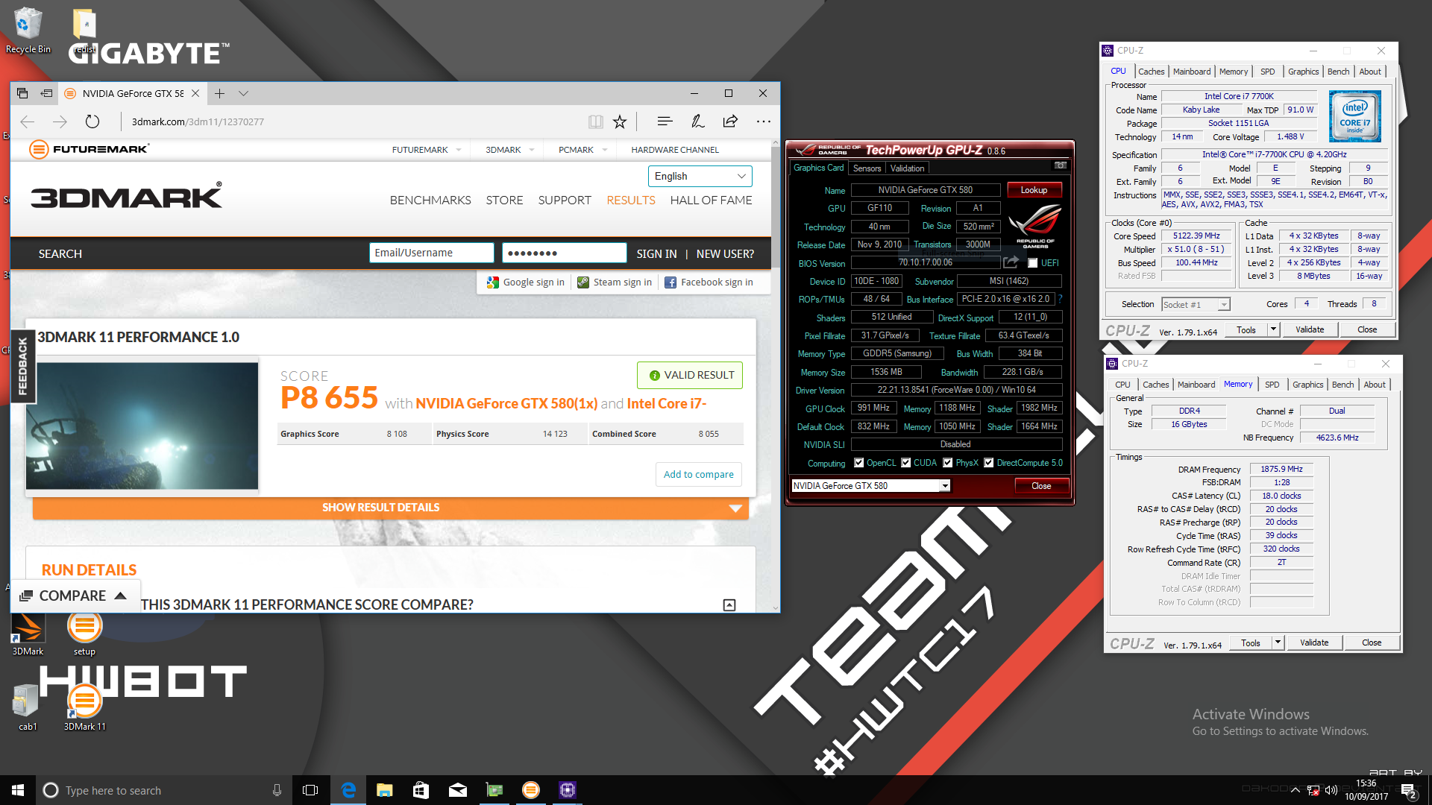Click the GPU-Z Lookup button
The width and height of the screenshot is (1432, 805).
(1034, 190)
